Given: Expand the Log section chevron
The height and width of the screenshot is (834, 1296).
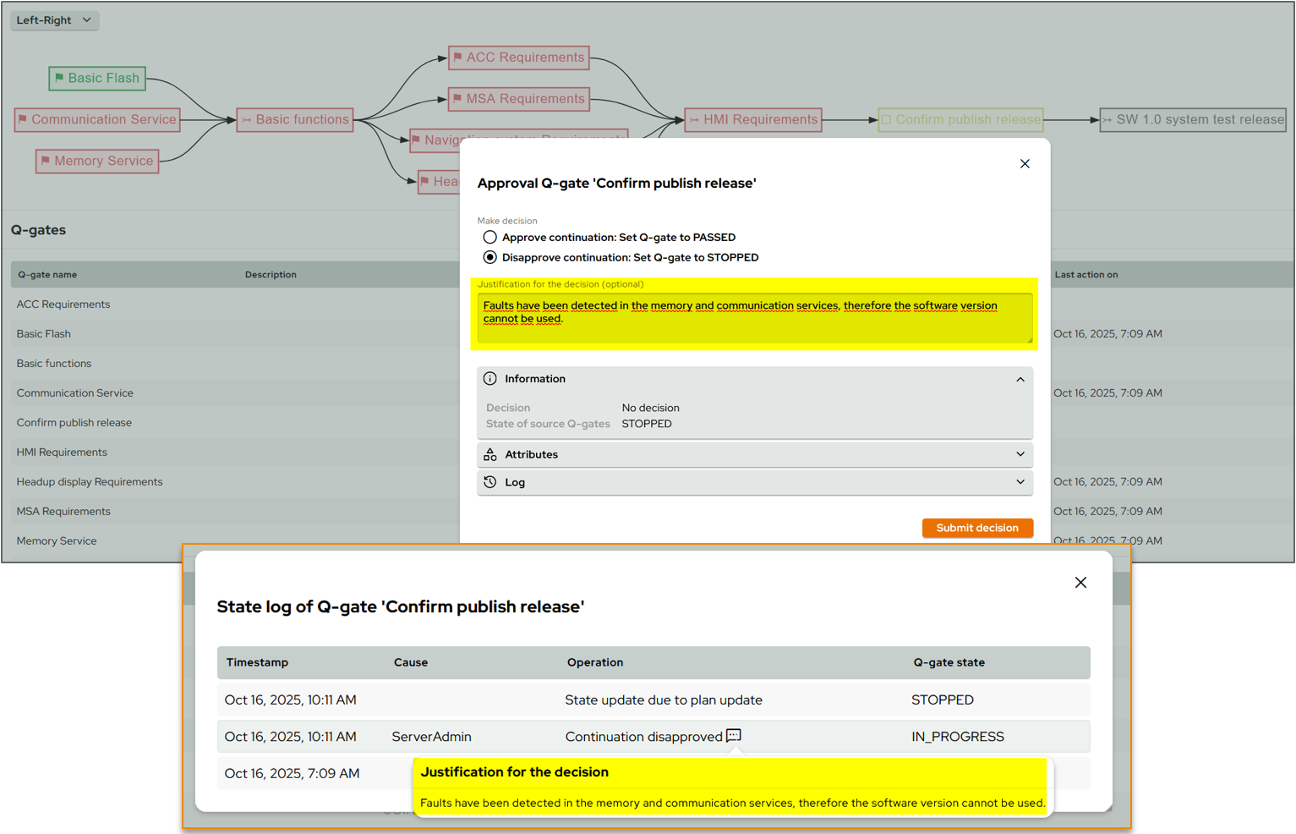Looking at the screenshot, I should 1020,482.
